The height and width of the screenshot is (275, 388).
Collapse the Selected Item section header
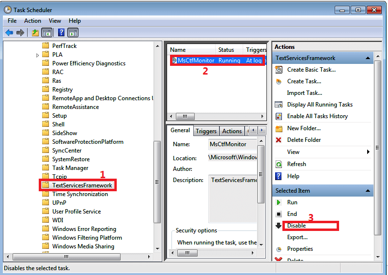(368, 191)
